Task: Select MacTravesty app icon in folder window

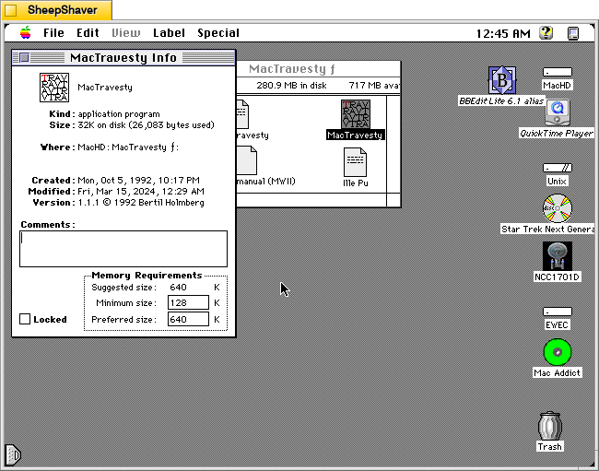Action: click(356, 114)
